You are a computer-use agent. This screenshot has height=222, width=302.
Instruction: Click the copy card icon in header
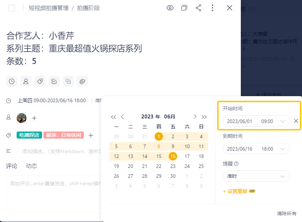point(184,8)
